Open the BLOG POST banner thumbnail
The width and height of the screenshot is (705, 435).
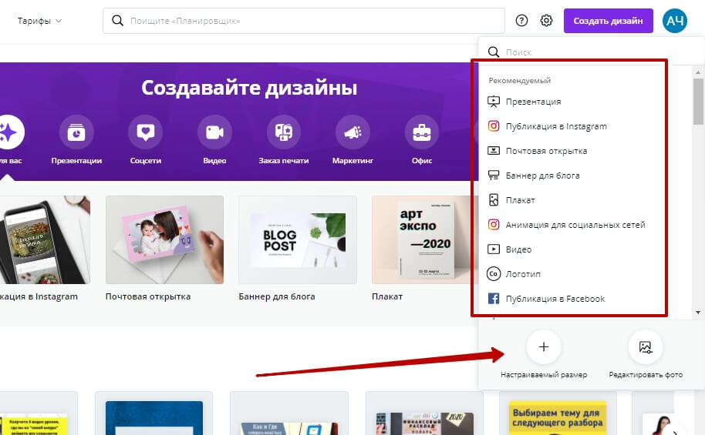tap(298, 239)
